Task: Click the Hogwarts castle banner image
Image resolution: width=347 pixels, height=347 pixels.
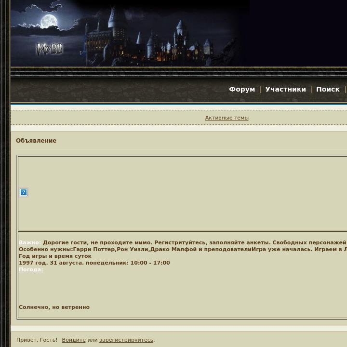Action: click(130, 33)
